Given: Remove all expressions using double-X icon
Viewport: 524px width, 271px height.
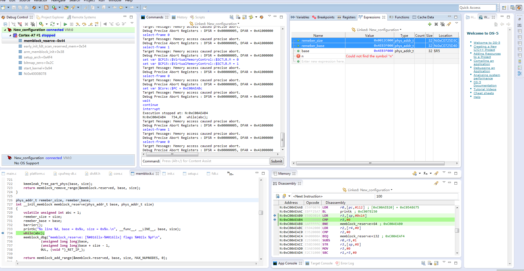Looking at the screenshot, I should (442, 24).
